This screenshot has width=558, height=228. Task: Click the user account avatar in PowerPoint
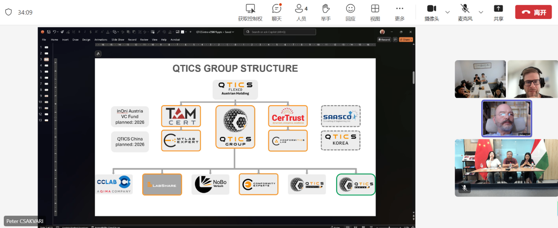point(382,32)
